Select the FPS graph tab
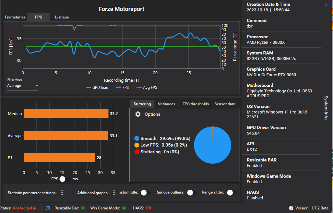The image size is (333, 213). (x=39, y=17)
